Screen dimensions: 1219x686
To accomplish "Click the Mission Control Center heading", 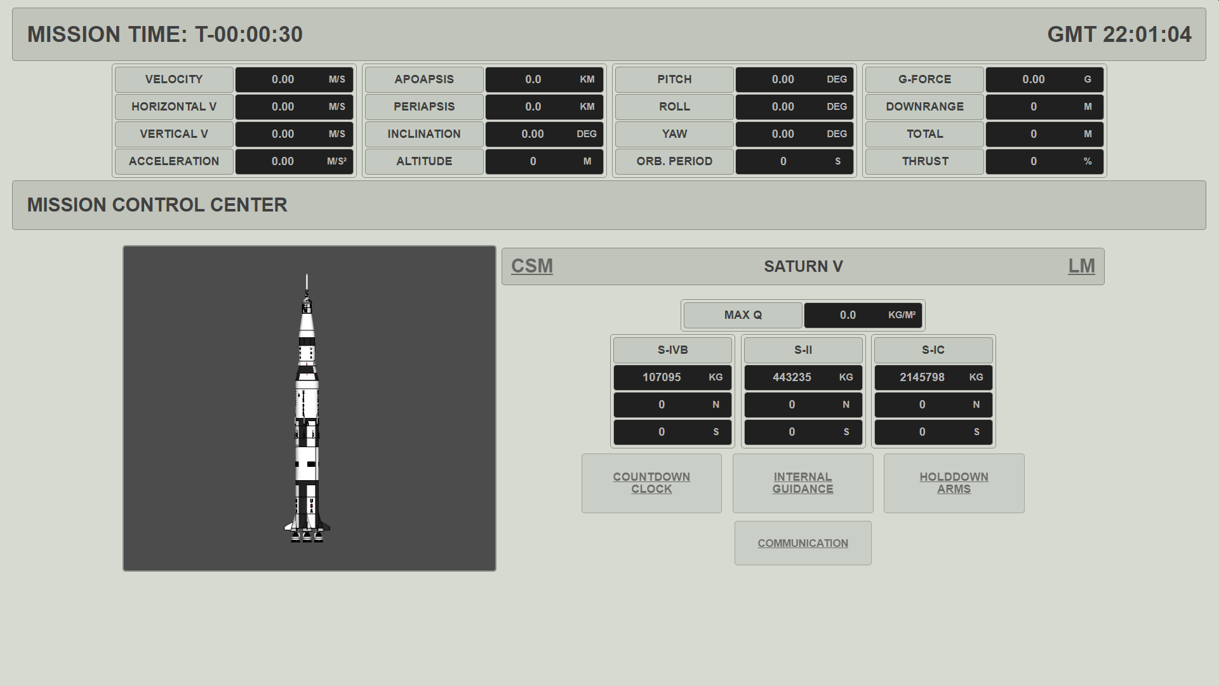I will pyautogui.click(x=157, y=205).
